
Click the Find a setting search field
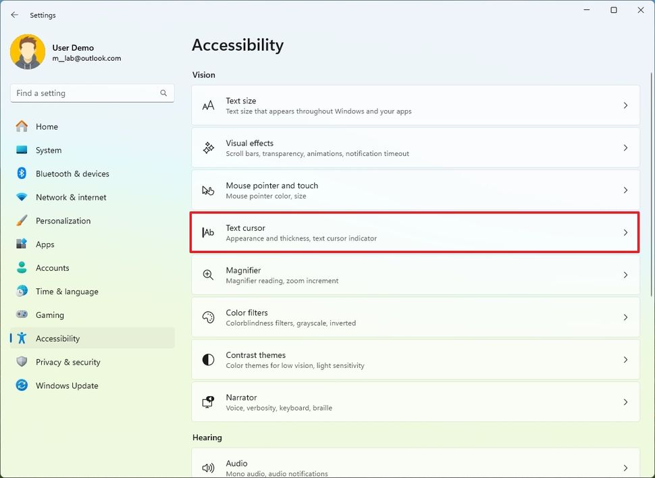[x=92, y=92]
